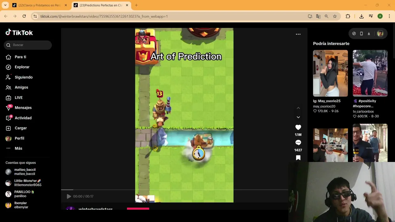Like the video with heart icon
Viewport: 395px width, 222px height.
pos(298,127)
